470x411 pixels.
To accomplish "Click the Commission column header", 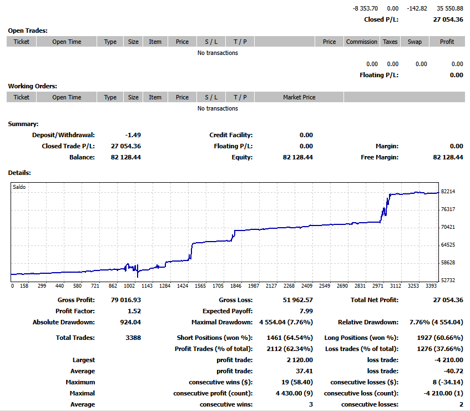I will tap(361, 42).
